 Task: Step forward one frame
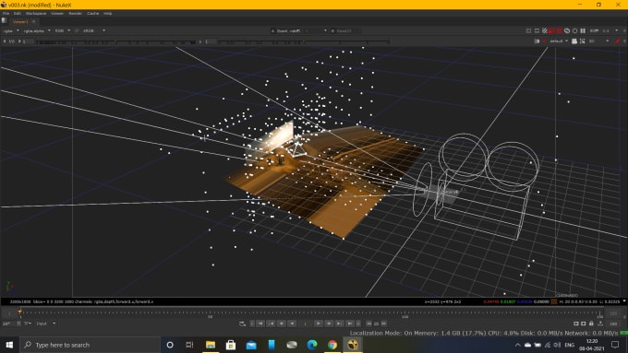(x=329, y=324)
